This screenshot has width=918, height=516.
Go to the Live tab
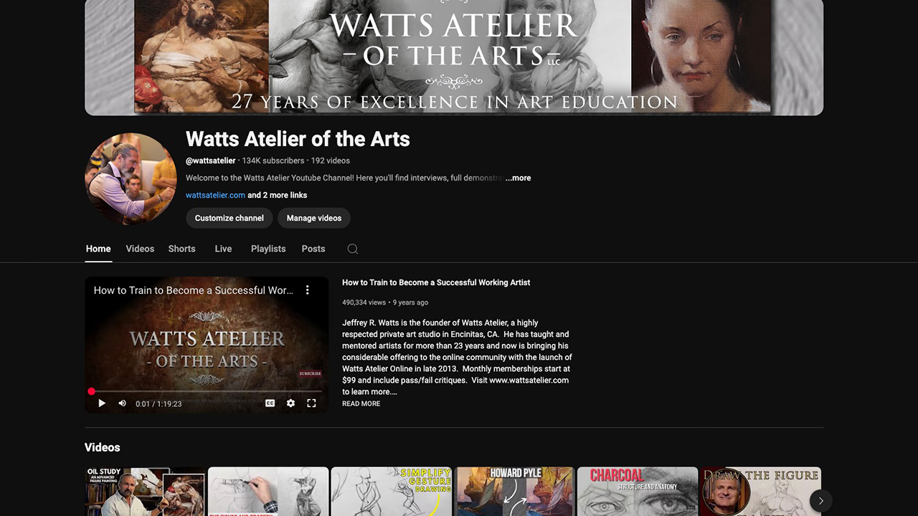pos(223,249)
